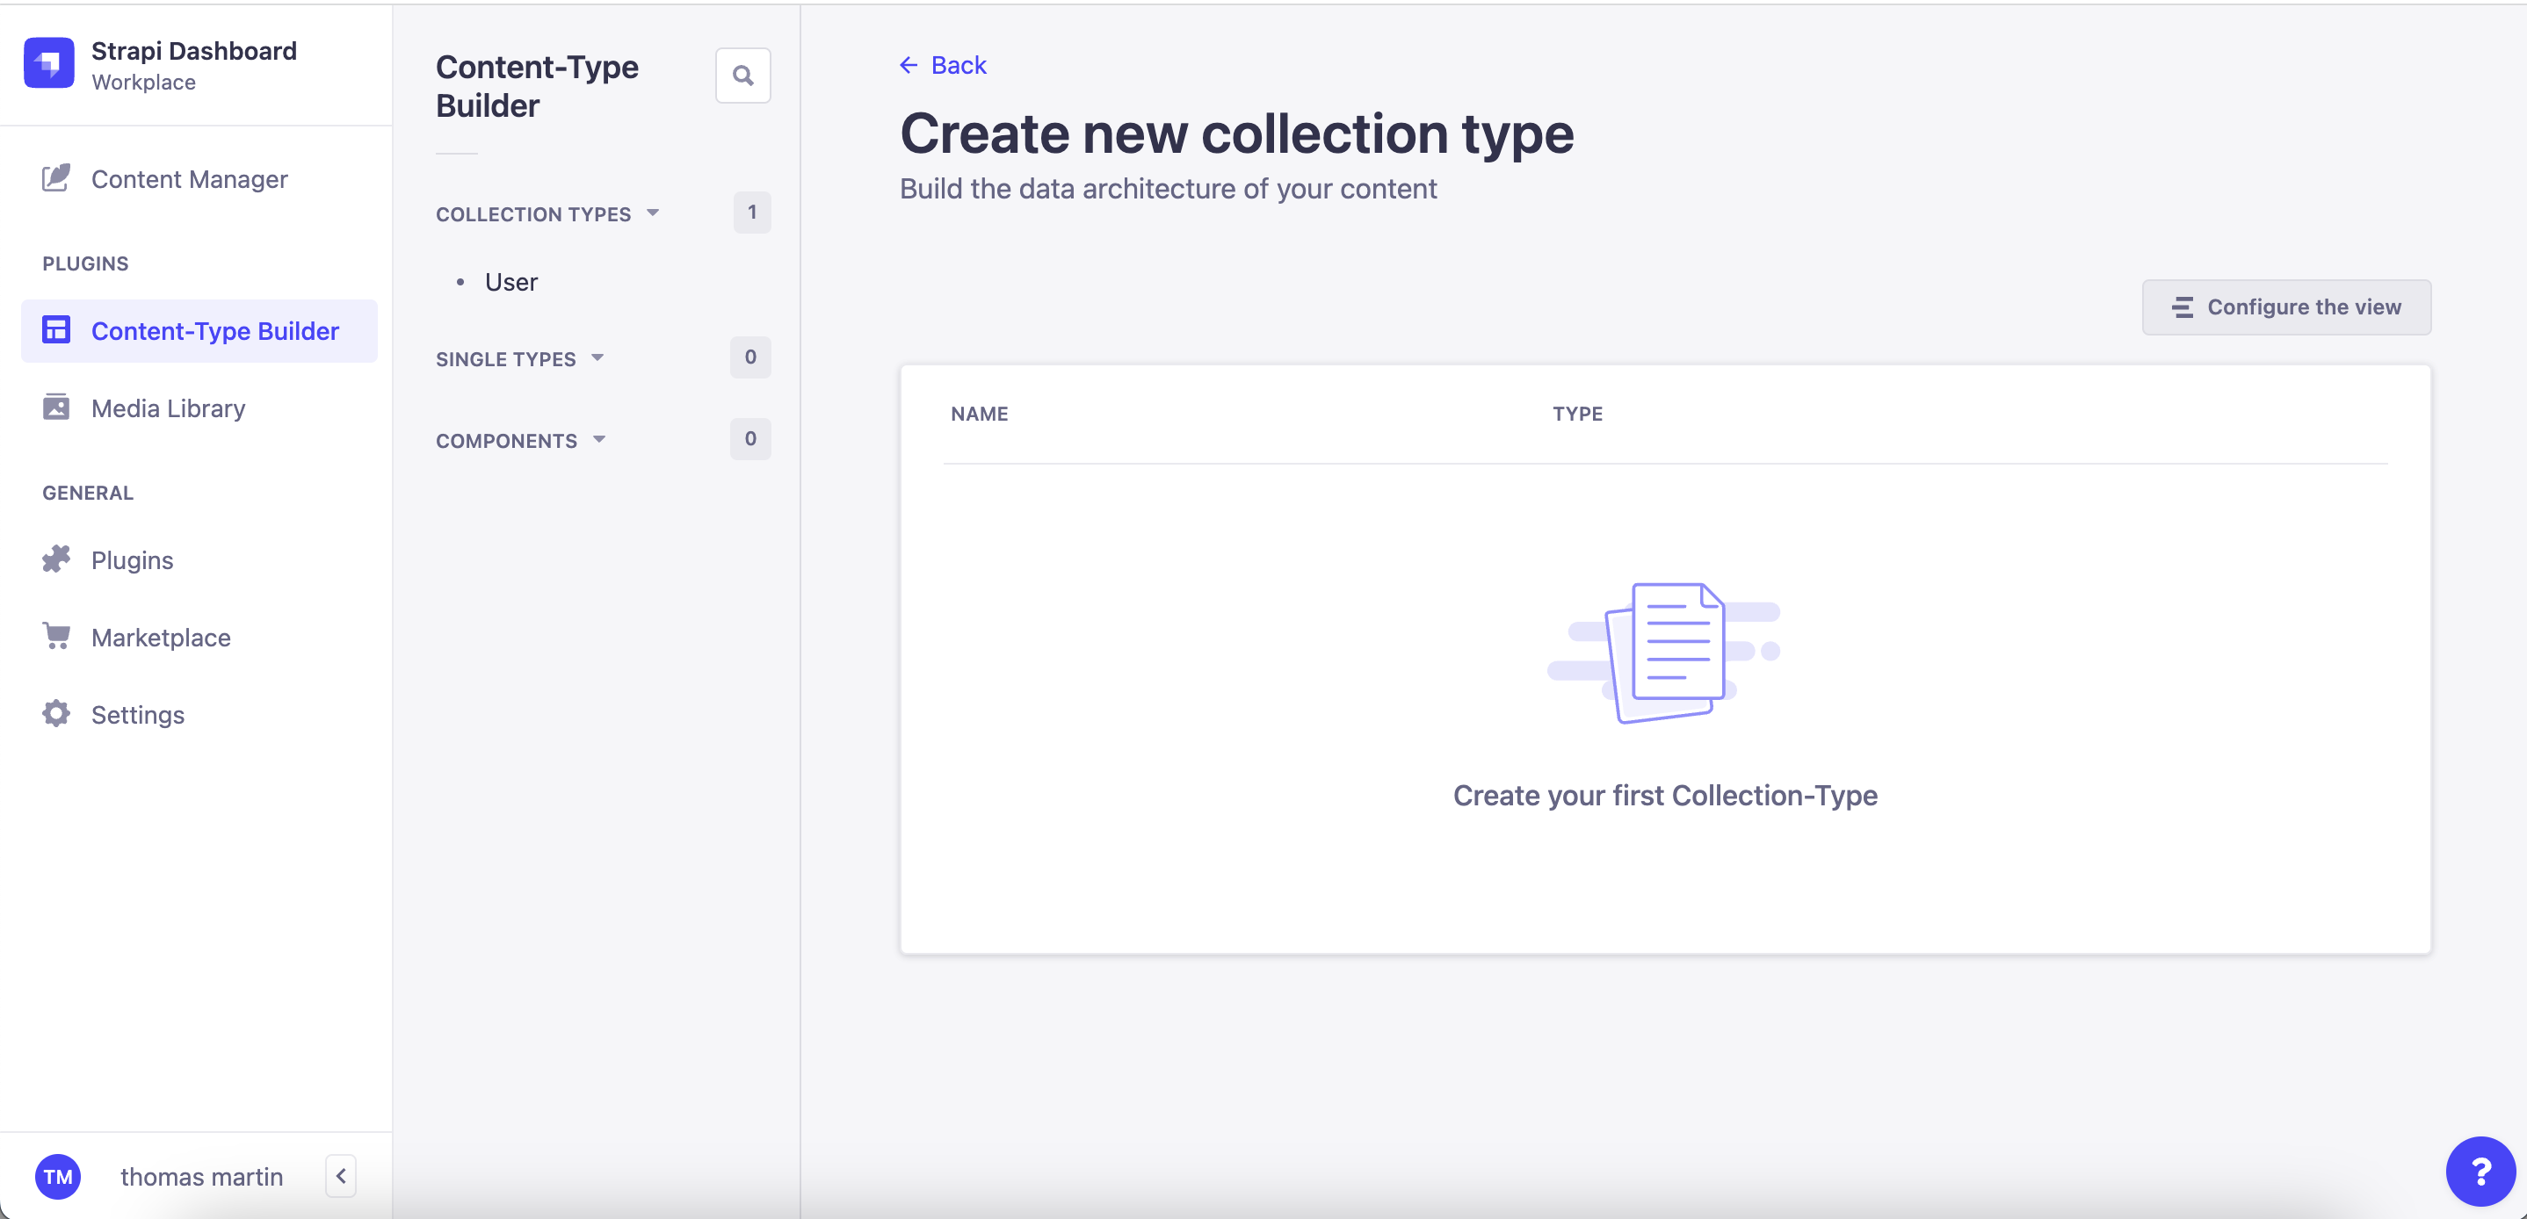Click the Content-Type Builder grid icon
Viewport: 2527px width, 1219px height.
pyautogui.click(x=56, y=330)
